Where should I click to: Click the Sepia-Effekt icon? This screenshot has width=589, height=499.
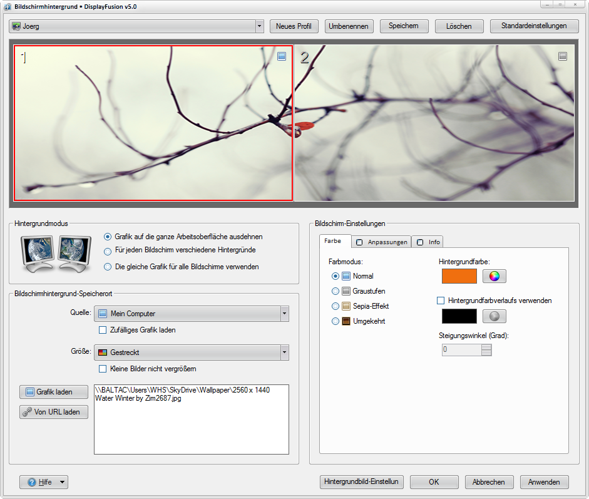point(346,306)
